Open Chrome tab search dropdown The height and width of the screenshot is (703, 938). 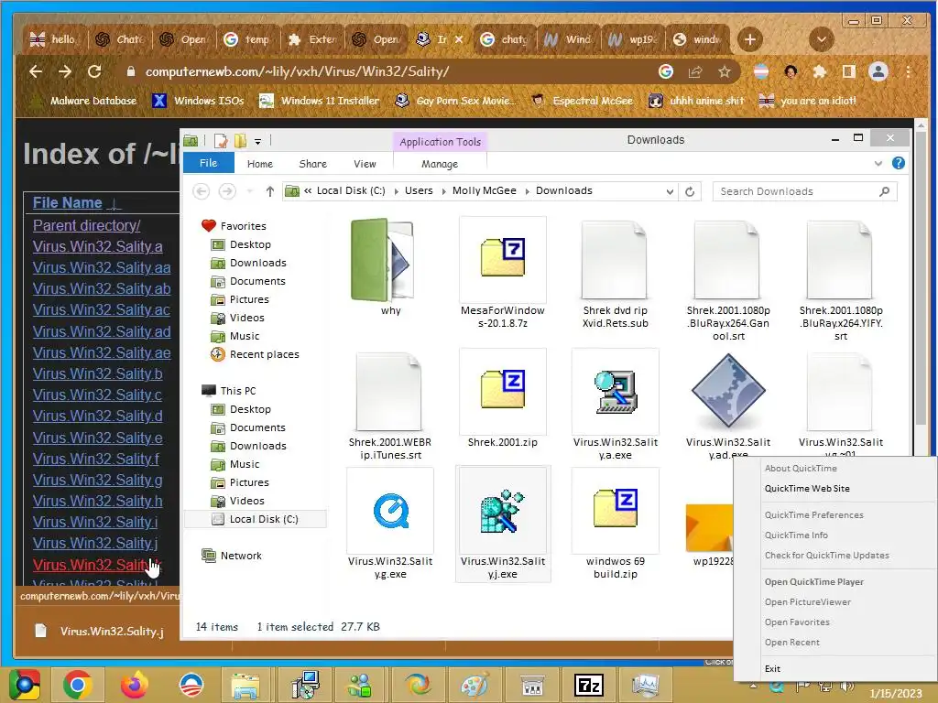[x=822, y=39]
